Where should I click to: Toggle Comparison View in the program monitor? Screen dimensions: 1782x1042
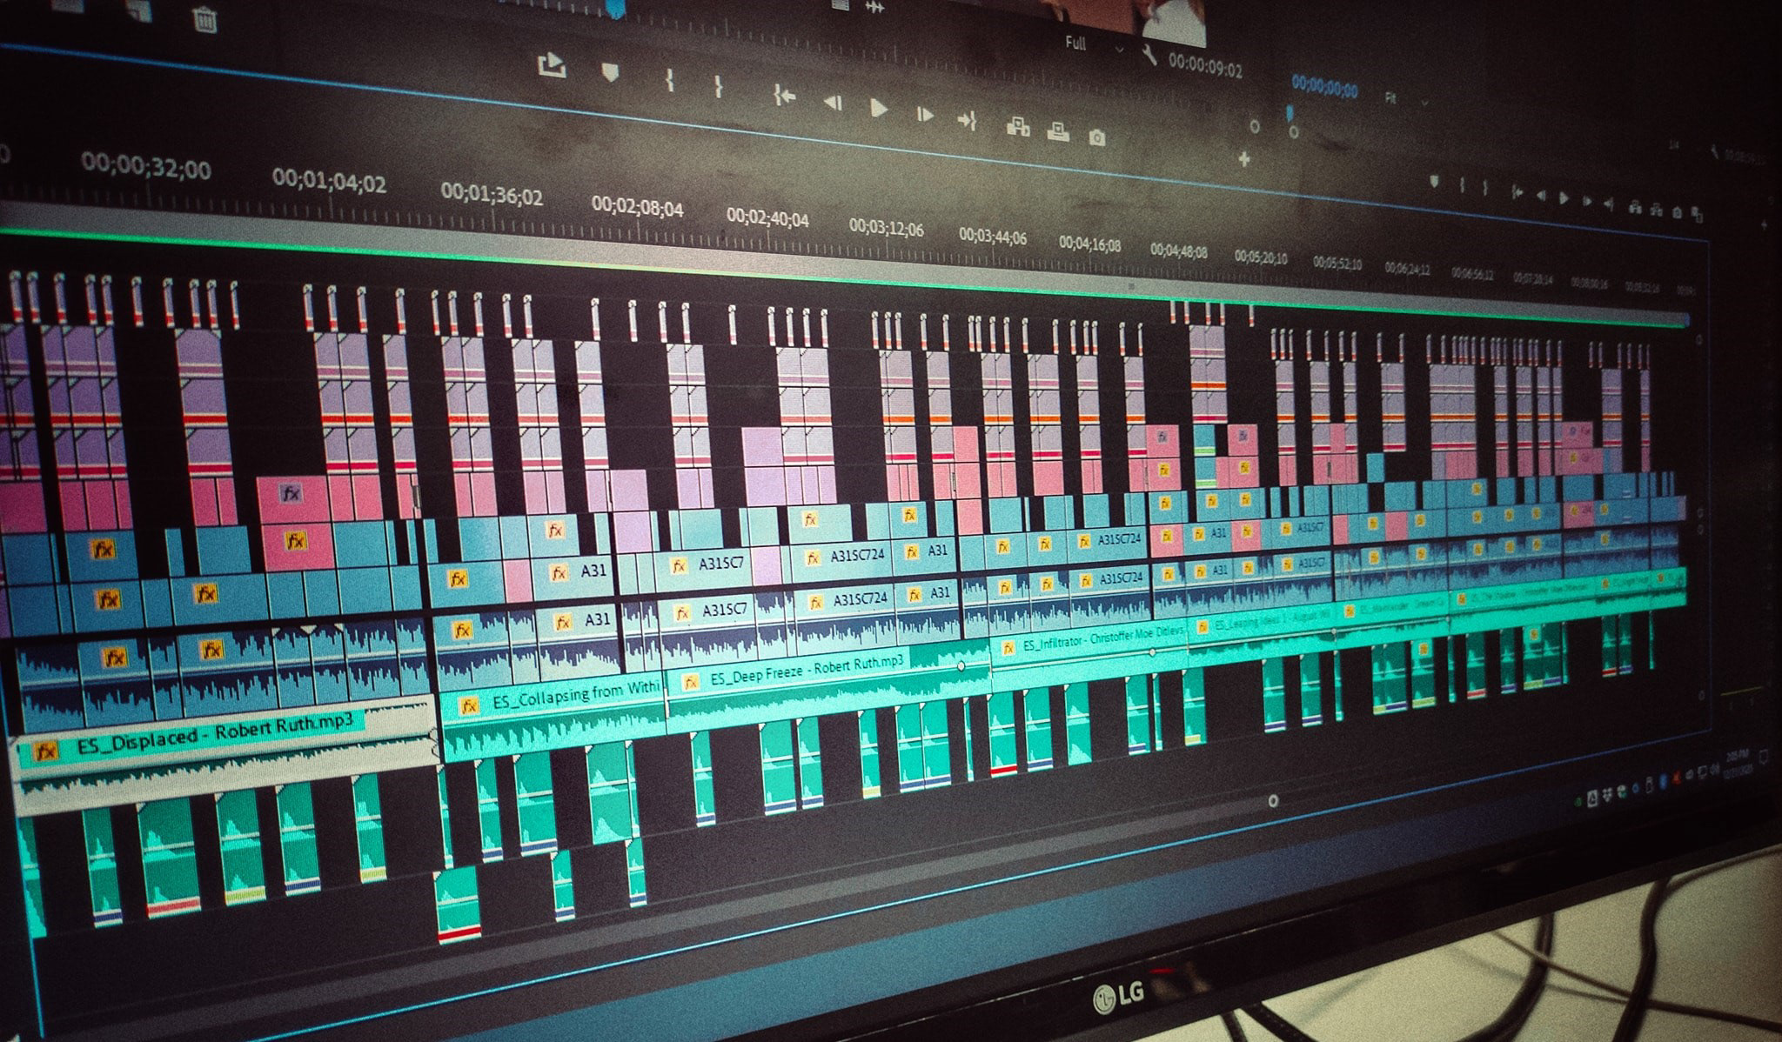1698,216
